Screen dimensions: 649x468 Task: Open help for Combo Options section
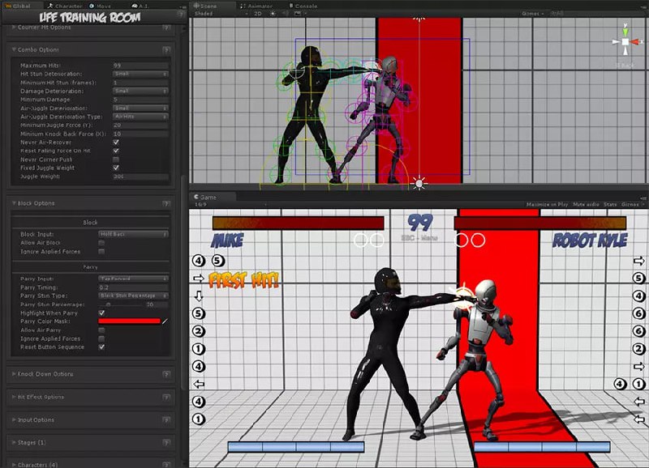tap(165, 50)
